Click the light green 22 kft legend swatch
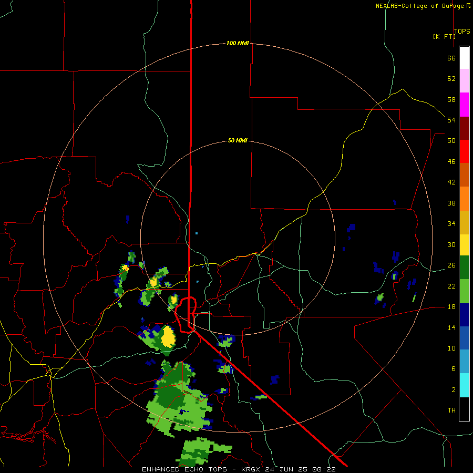 pos(464,291)
